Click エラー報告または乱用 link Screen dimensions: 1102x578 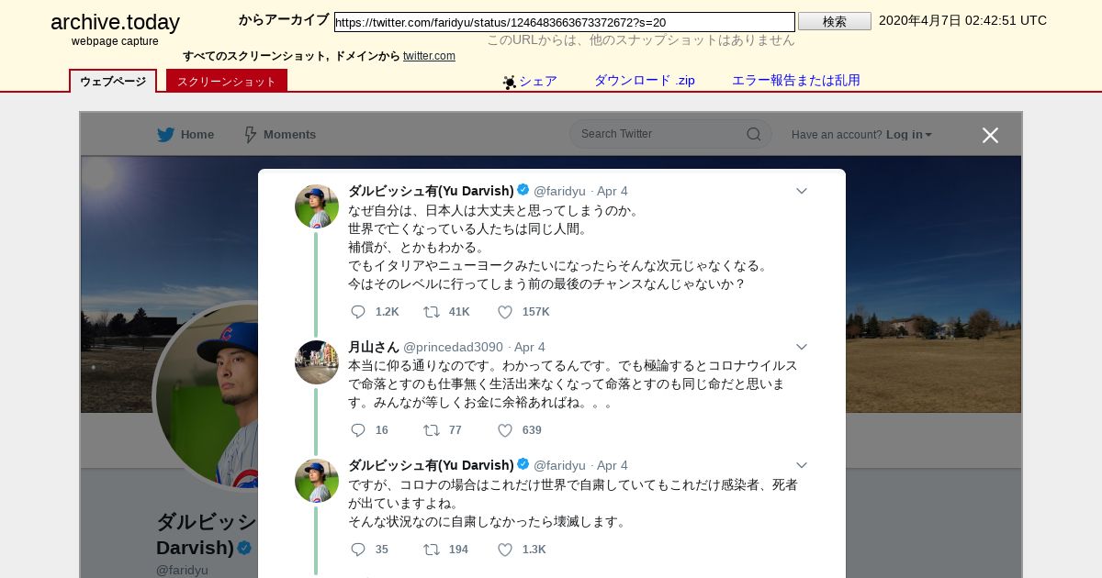point(796,81)
